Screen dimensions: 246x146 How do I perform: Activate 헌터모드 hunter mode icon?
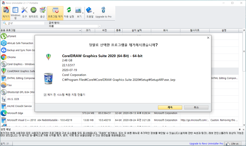33,13
